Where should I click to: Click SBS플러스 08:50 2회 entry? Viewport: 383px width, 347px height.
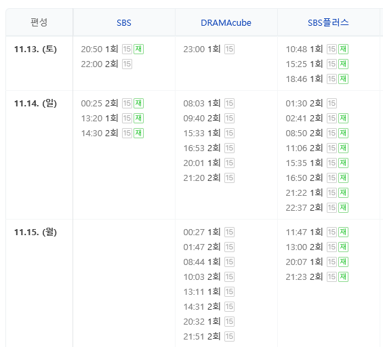tap(317, 133)
